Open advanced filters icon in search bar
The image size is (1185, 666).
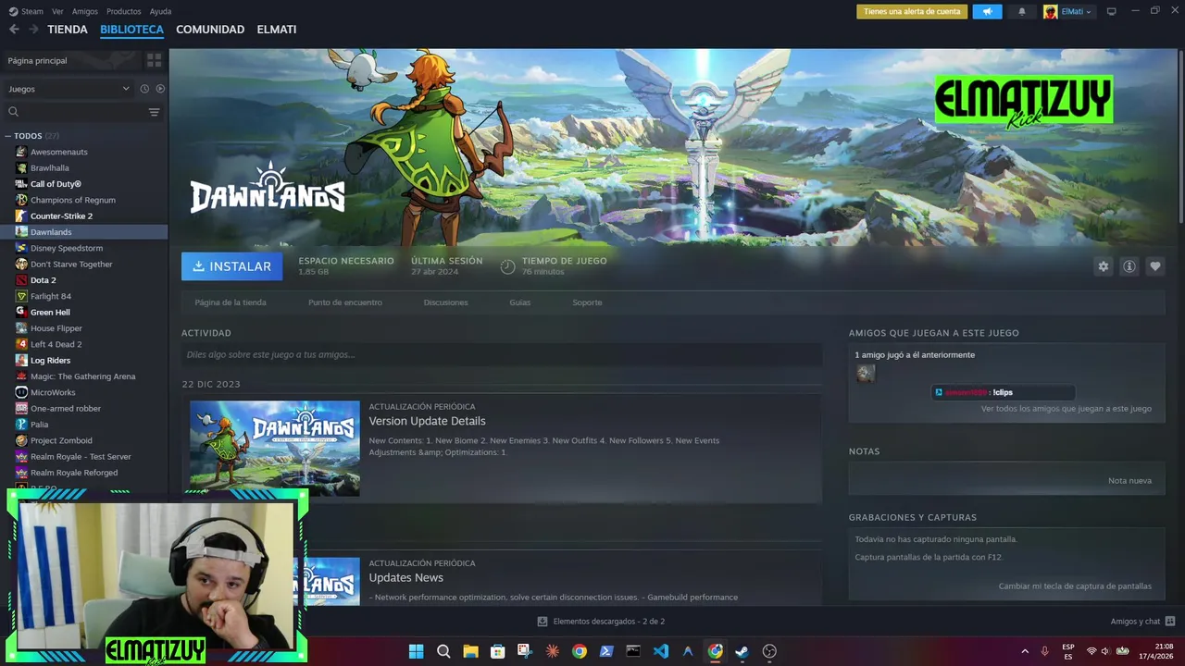(x=154, y=112)
